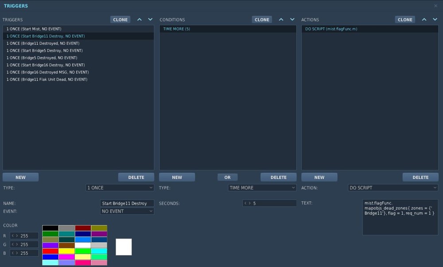Select trigger 'Bridge16 Destroyed MSG'
The height and width of the screenshot is (267, 443).
[x=78, y=72]
